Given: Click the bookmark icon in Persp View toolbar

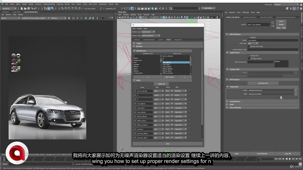Looking at the screenshot, I should 128,17.
